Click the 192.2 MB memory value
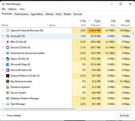This screenshot has height=121, width=135. tap(95, 53)
